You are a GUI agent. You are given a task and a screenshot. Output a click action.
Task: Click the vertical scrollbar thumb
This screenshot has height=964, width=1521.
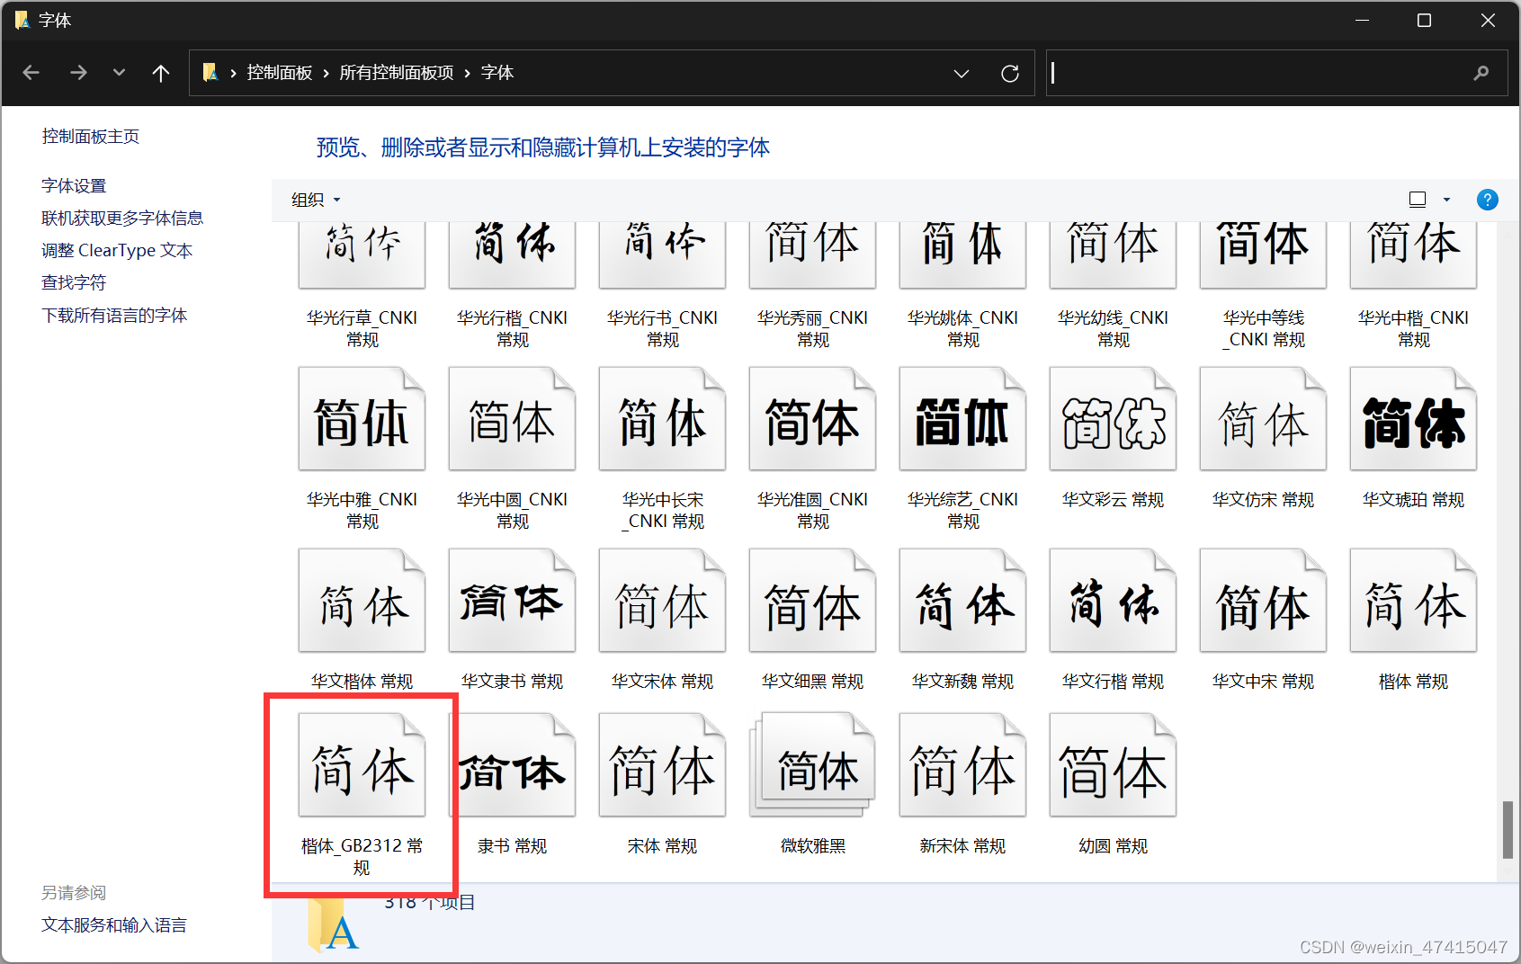(x=1508, y=829)
